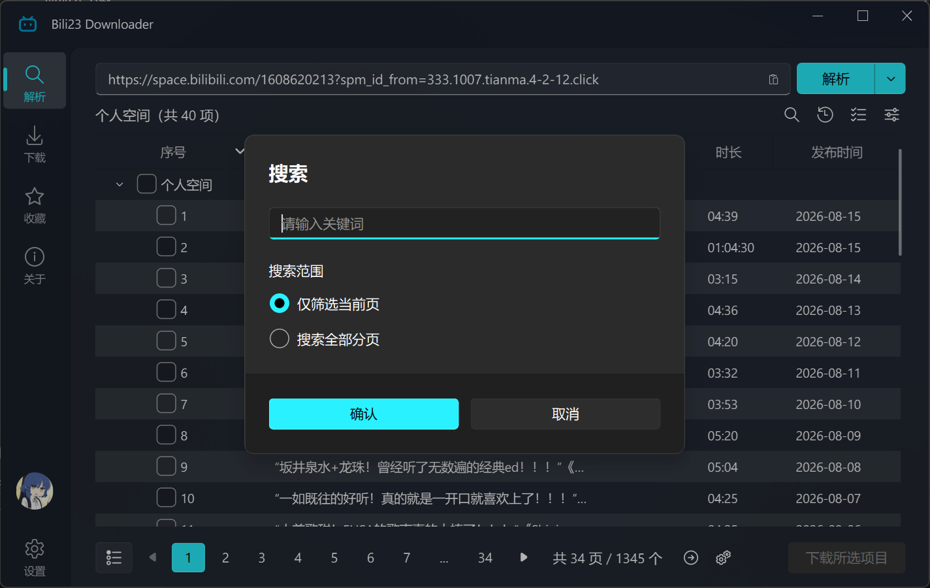Go to the 下载 download page
Viewport: 930px width, 588px height.
[35, 144]
